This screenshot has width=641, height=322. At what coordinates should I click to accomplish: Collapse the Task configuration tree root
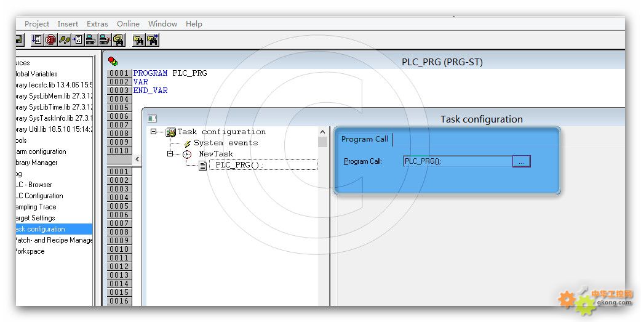pyautogui.click(x=154, y=132)
